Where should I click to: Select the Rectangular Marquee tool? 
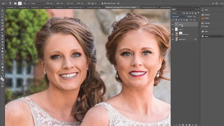click(2, 14)
